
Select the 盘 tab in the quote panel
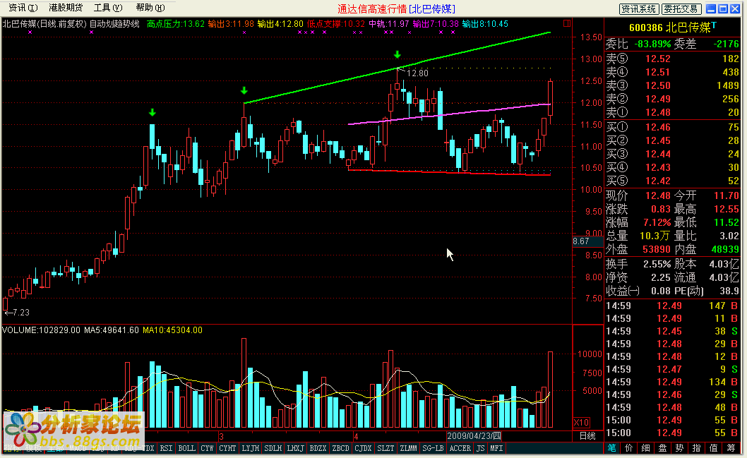[x=663, y=447]
